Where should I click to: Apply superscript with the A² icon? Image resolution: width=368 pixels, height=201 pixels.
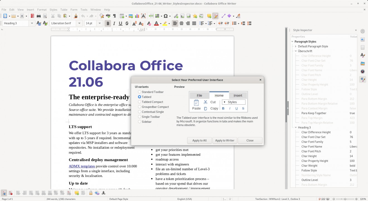pos(135,23)
